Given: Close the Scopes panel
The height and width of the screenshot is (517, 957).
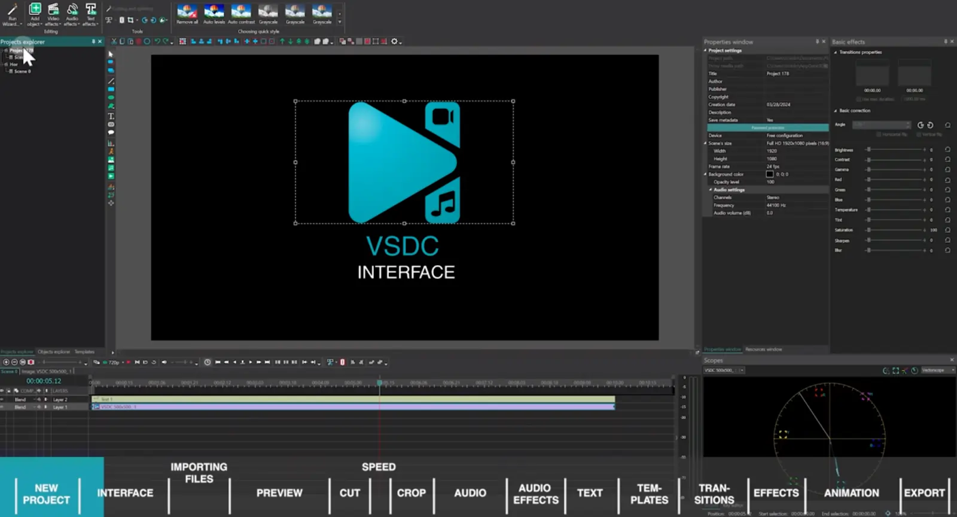Looking at the screenshot, I should (x=952, y=360).
